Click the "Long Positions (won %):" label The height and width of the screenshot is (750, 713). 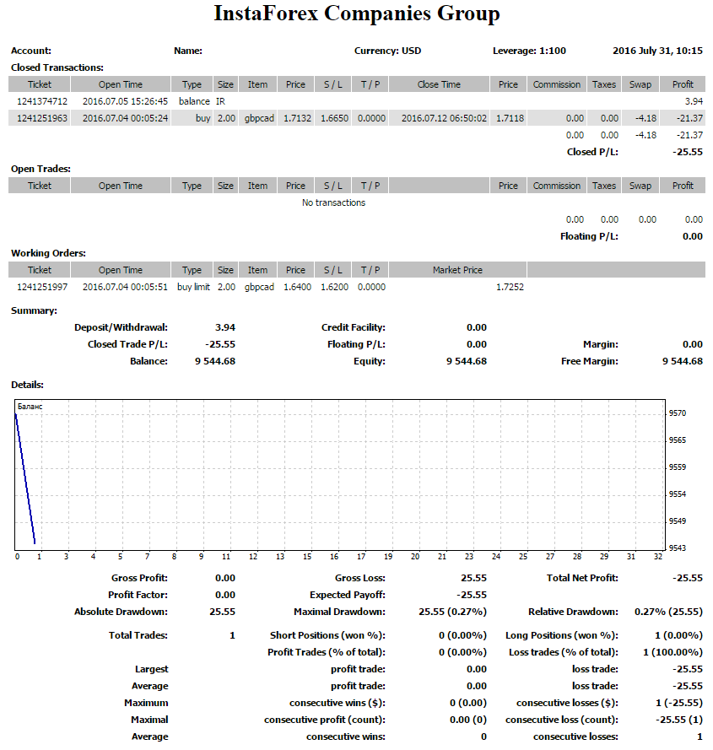click(562, 635)
